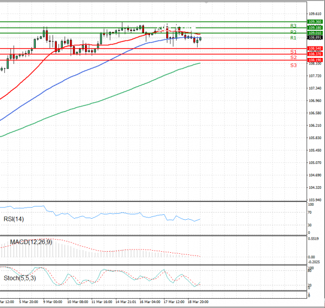
Task: Click the RSI scale level 30
Action: coord(310,225)
